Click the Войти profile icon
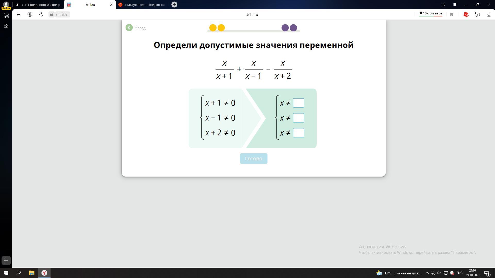The height and width of the screenshot is (278, 495). 6,5
